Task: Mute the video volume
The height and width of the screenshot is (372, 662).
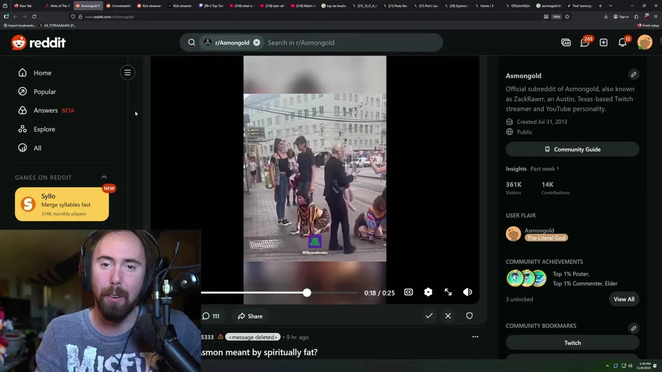Action: tap(468, 292)
